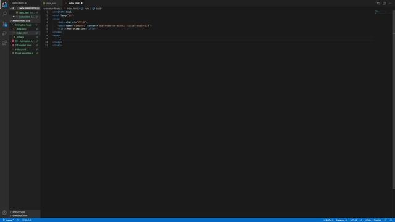
Task: Click the unsaved dot on index.html tab
Action: [x=81, y=3]
